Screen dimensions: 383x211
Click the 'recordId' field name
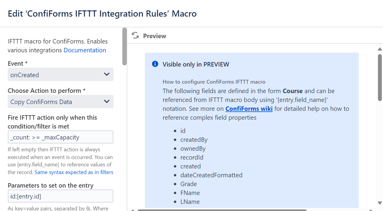(192, 157)
